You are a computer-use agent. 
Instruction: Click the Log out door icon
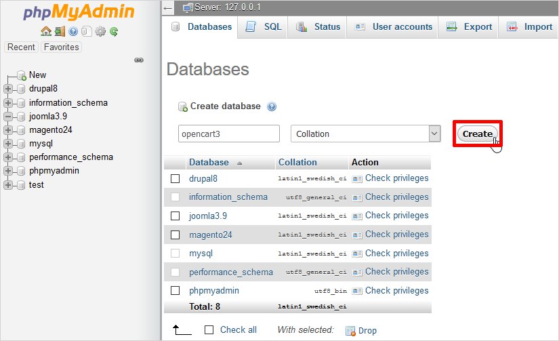coord(60,31)
